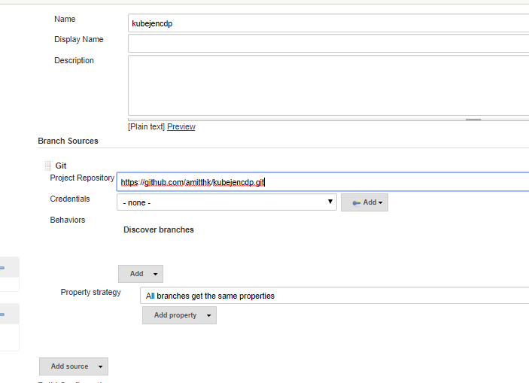This screenshot has width=529, height=383.
Task: Open the Credentials dropdown showing none
Action: click(226, 202)
